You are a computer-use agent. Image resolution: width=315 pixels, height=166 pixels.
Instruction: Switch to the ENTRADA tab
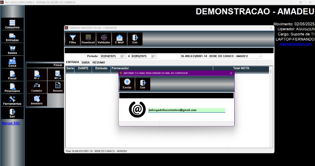click(73, 62)
